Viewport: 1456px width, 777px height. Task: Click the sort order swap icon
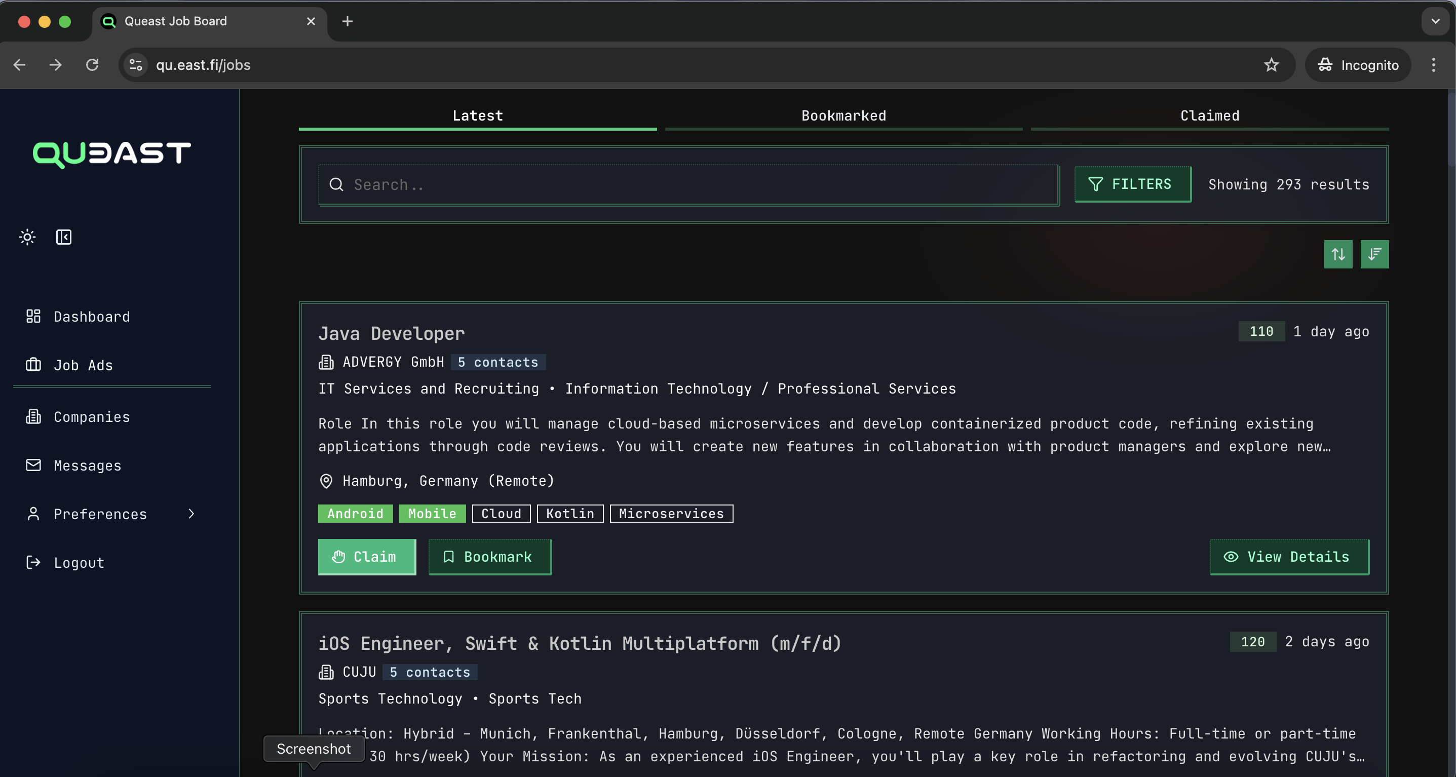pyautogui.click(x=1338, y=254)
